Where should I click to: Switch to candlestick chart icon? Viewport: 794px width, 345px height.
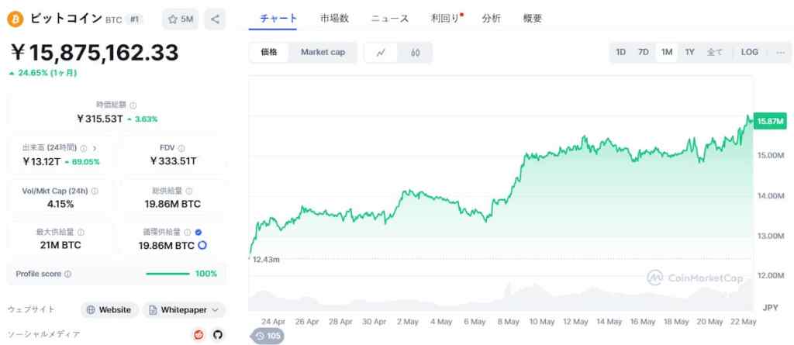pos(416,53)
